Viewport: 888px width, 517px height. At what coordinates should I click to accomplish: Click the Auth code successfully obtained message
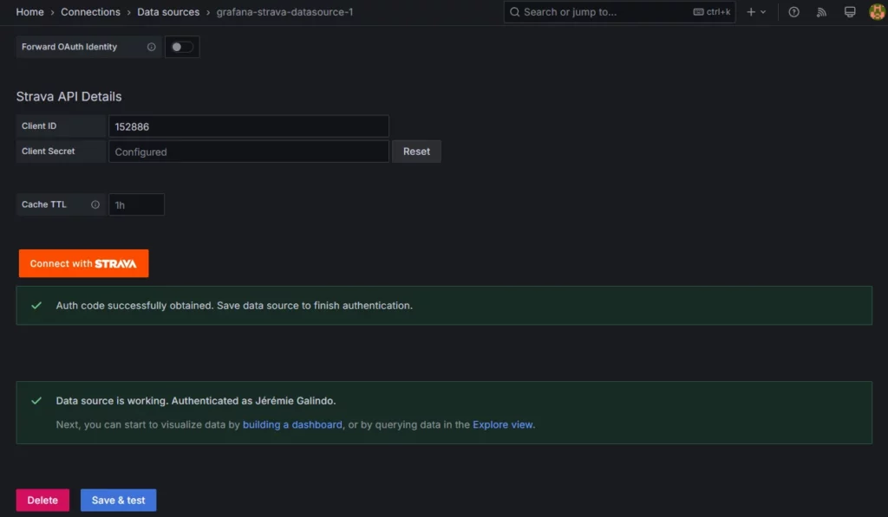(x=234, y=306)
